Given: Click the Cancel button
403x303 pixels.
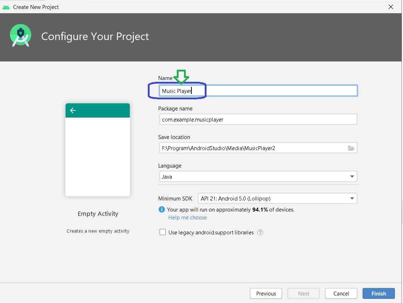Looking at the screenshot, I should tap(341, 293).
